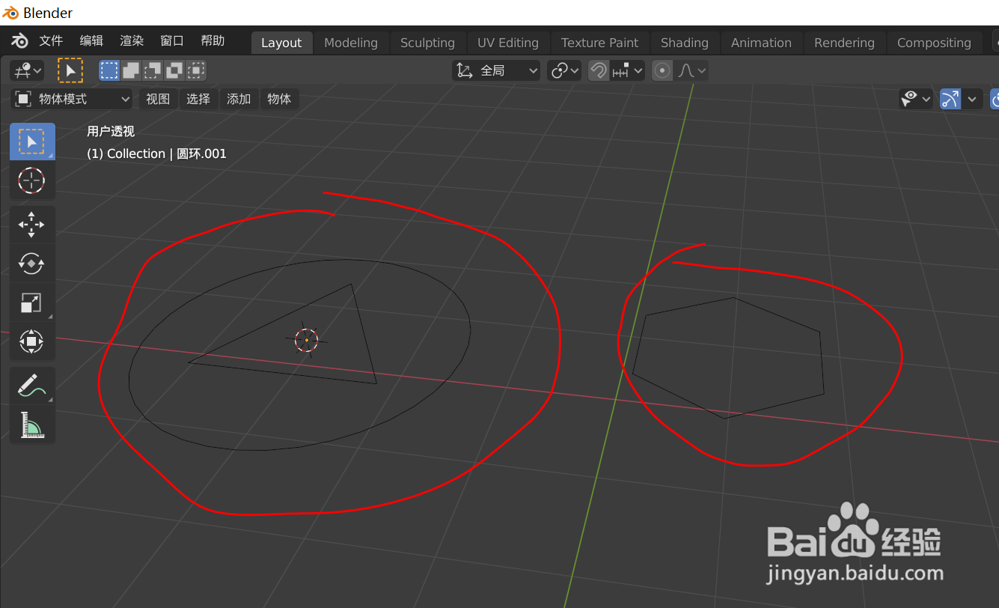Enable the snapping magnet toggle

pyautogui.click(x=598, y=70)
